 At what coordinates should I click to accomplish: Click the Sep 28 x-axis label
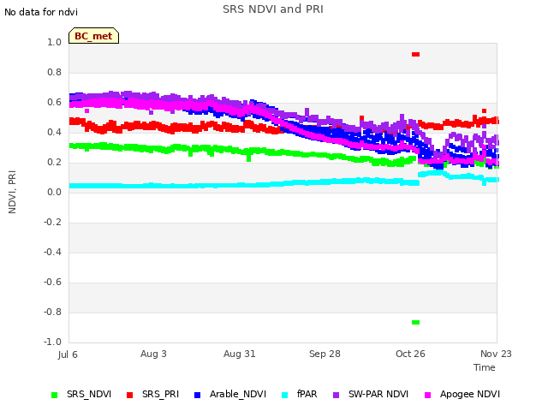325,354
